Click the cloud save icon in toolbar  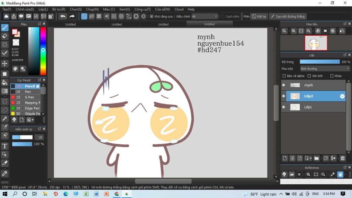6,16
